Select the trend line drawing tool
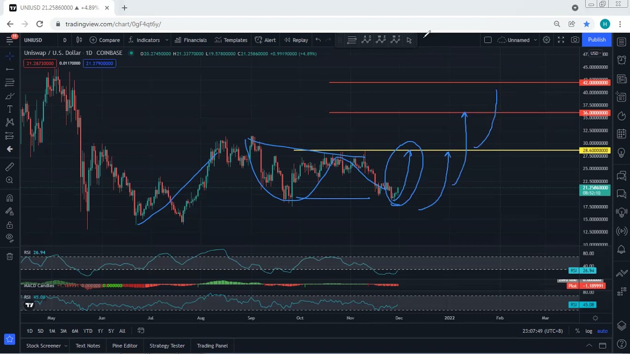This screenshot has height=354, width=630. click(9, 69)
